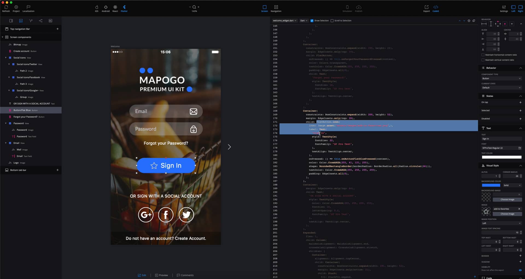Open the Component Type Button dropdown

pos(501,78)
